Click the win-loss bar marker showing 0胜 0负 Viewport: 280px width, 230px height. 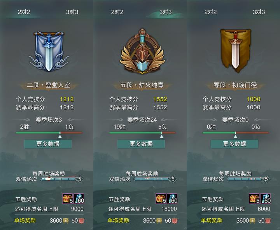(236, 135)
